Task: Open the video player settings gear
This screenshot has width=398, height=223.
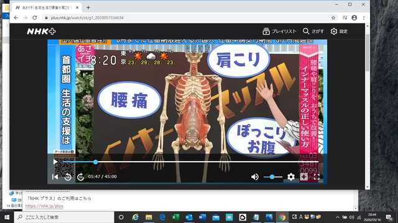Action: point(291,177)
